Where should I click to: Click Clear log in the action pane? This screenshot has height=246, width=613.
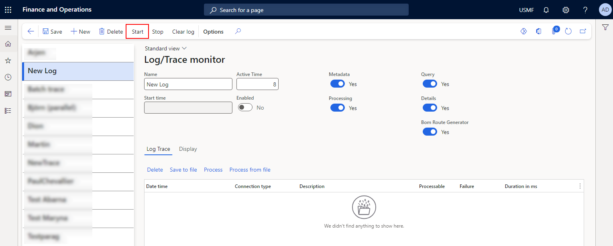point(183,32)
